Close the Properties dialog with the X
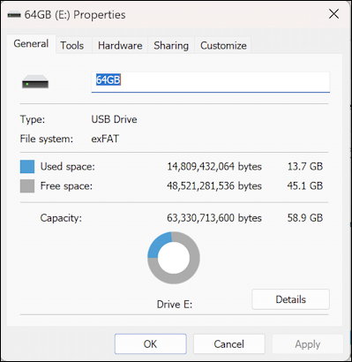Screen dimensions: 352x362 pos(333,14)
